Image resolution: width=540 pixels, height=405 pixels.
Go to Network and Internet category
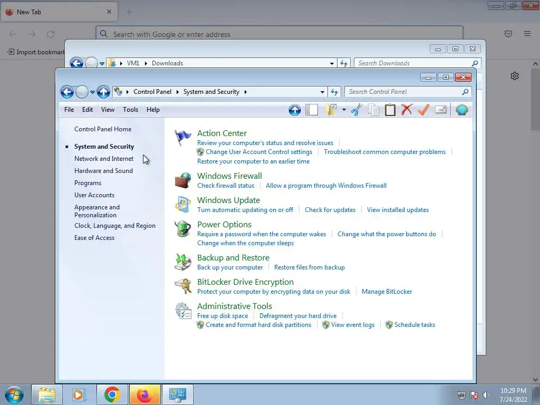(x=104, y=159)
